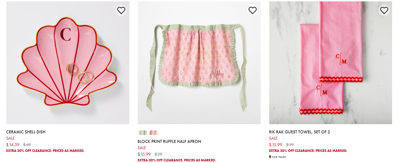Click the apron's $15.99 sale price
This screenshot has width=397, height=163.
coord(144,154)
